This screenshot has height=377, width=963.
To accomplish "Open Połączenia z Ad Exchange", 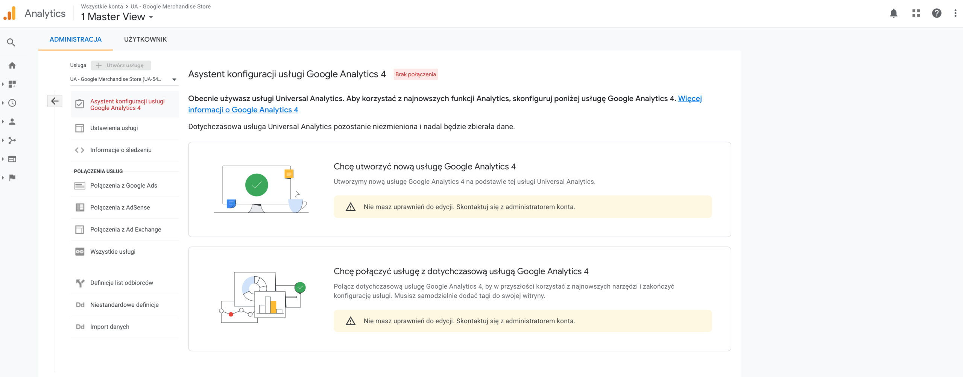I will coord(125,230).
